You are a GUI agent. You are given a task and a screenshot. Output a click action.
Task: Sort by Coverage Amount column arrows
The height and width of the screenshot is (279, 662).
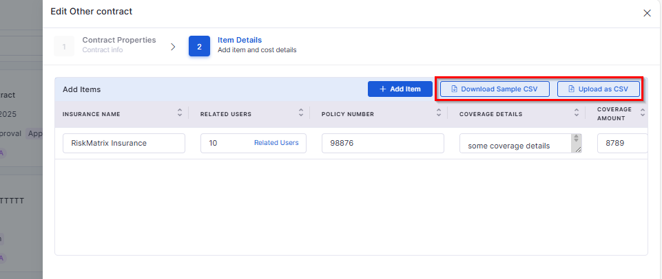click(643, 113)
